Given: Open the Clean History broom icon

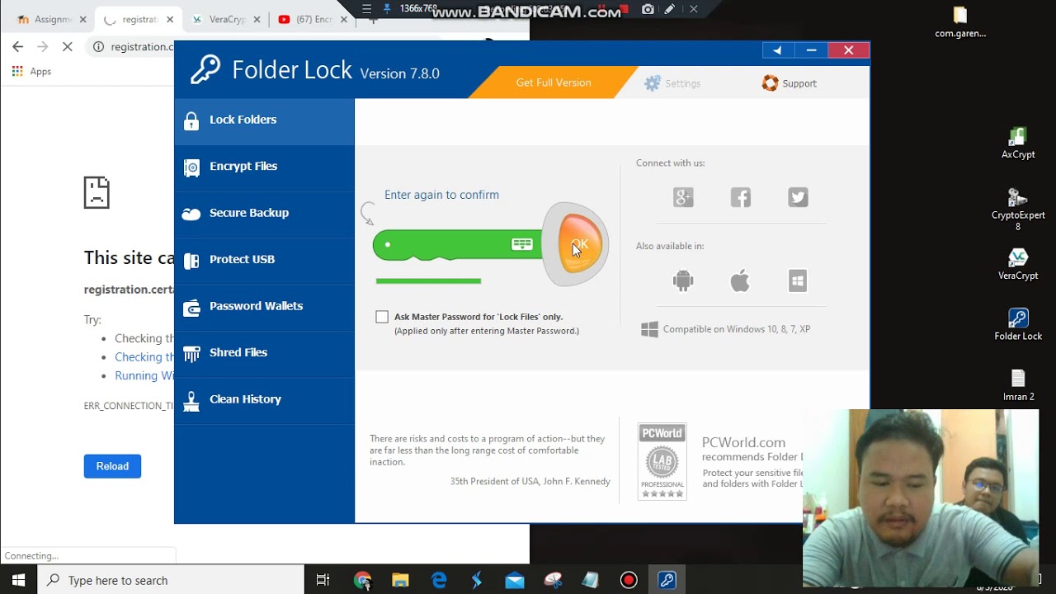Looking at the screenshot, I should 191,401.
